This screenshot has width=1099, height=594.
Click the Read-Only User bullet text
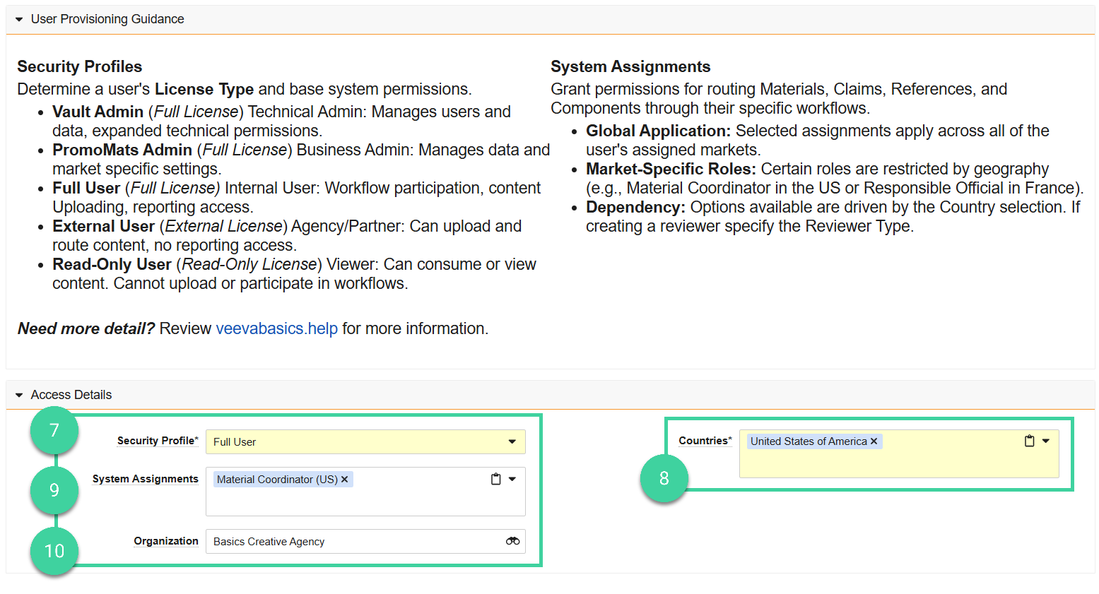click(294, 273)
